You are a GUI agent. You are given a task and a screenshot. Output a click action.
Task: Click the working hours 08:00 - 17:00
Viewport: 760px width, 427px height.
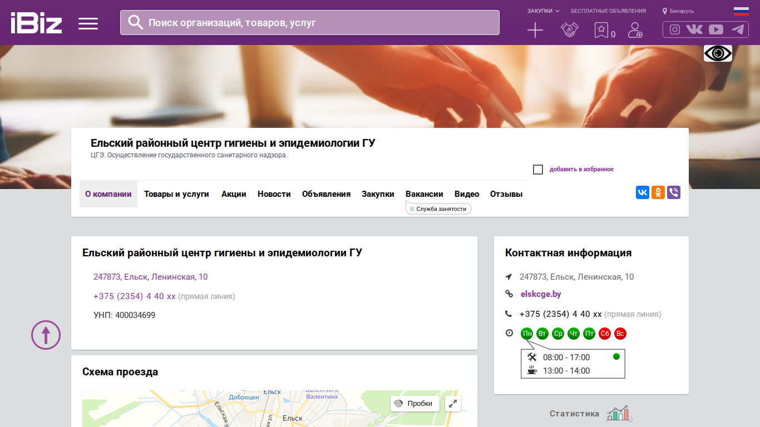pyautogui.click(x=566, y=358)
